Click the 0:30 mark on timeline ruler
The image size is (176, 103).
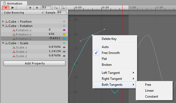[106, 8]
